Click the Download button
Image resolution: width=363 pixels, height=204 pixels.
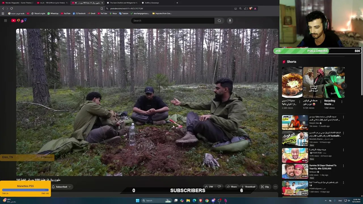click(248, 187)
